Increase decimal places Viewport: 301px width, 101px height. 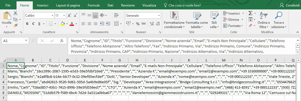(x=152, y=24)
